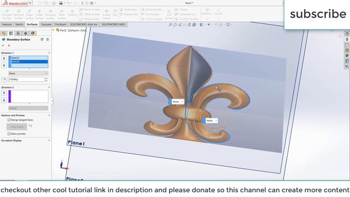Click the View Settings monitor icon

click(228, 25)
